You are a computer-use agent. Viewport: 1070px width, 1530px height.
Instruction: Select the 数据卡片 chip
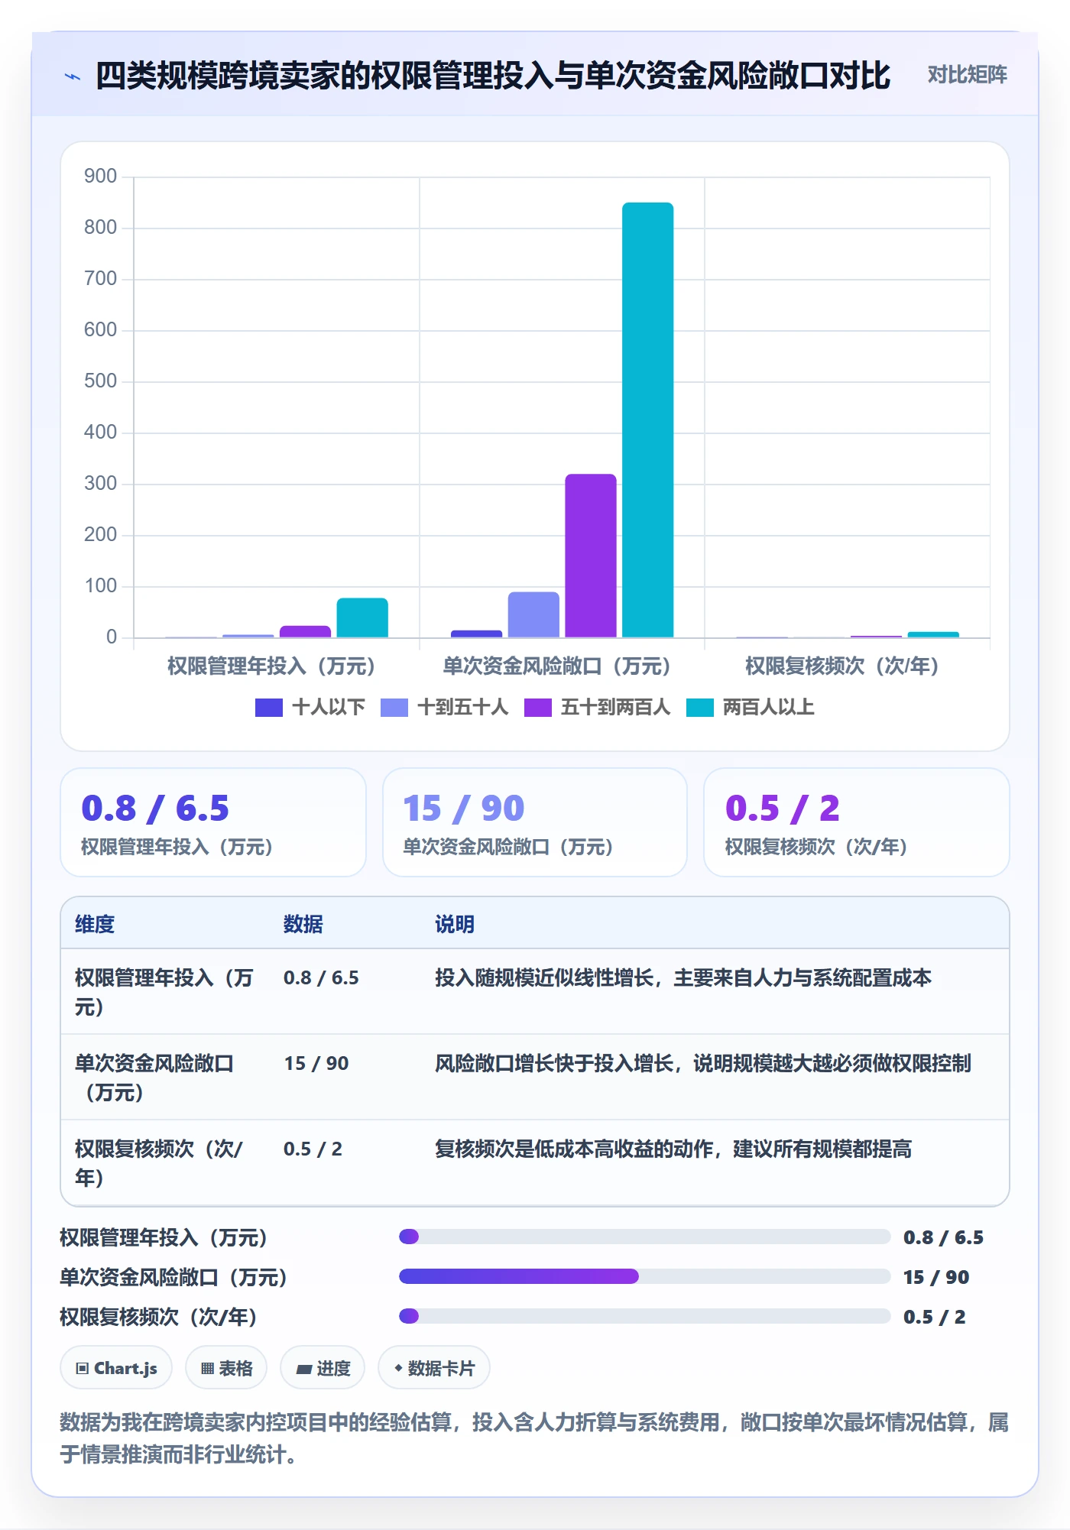click(434, 1368)
